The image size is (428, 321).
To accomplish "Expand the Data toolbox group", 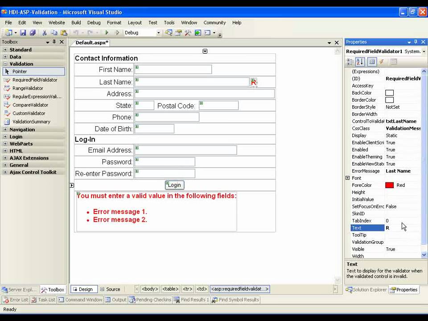I will click(5, 57).
